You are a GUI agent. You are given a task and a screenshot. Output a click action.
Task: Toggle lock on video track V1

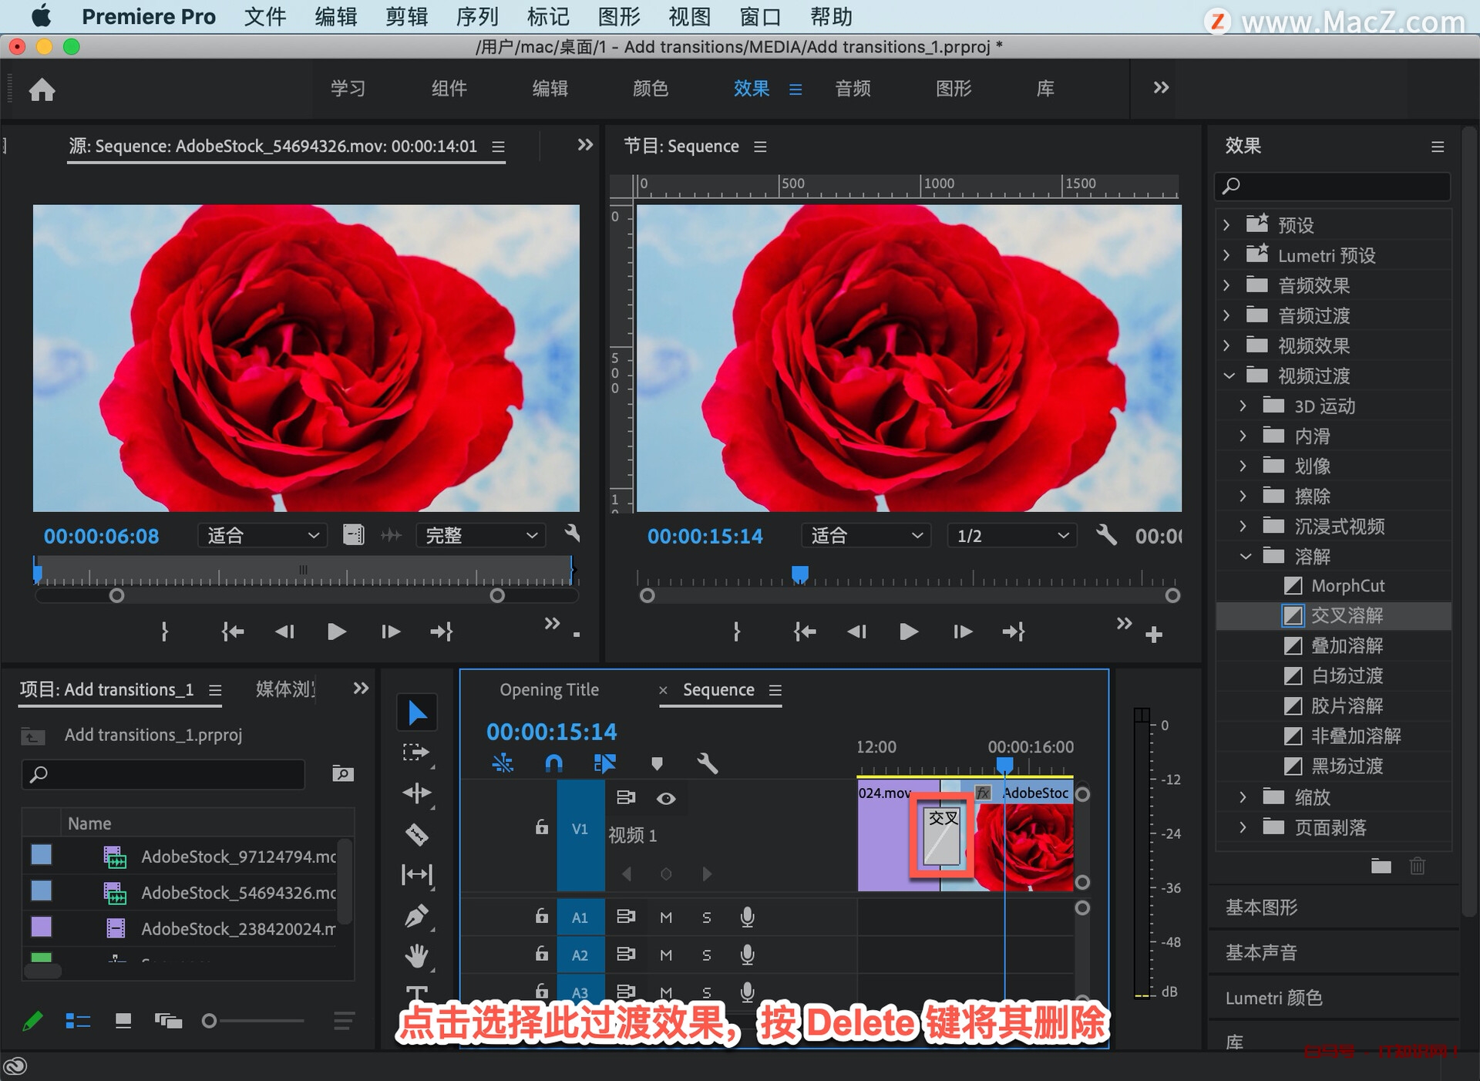coord(542,827)
